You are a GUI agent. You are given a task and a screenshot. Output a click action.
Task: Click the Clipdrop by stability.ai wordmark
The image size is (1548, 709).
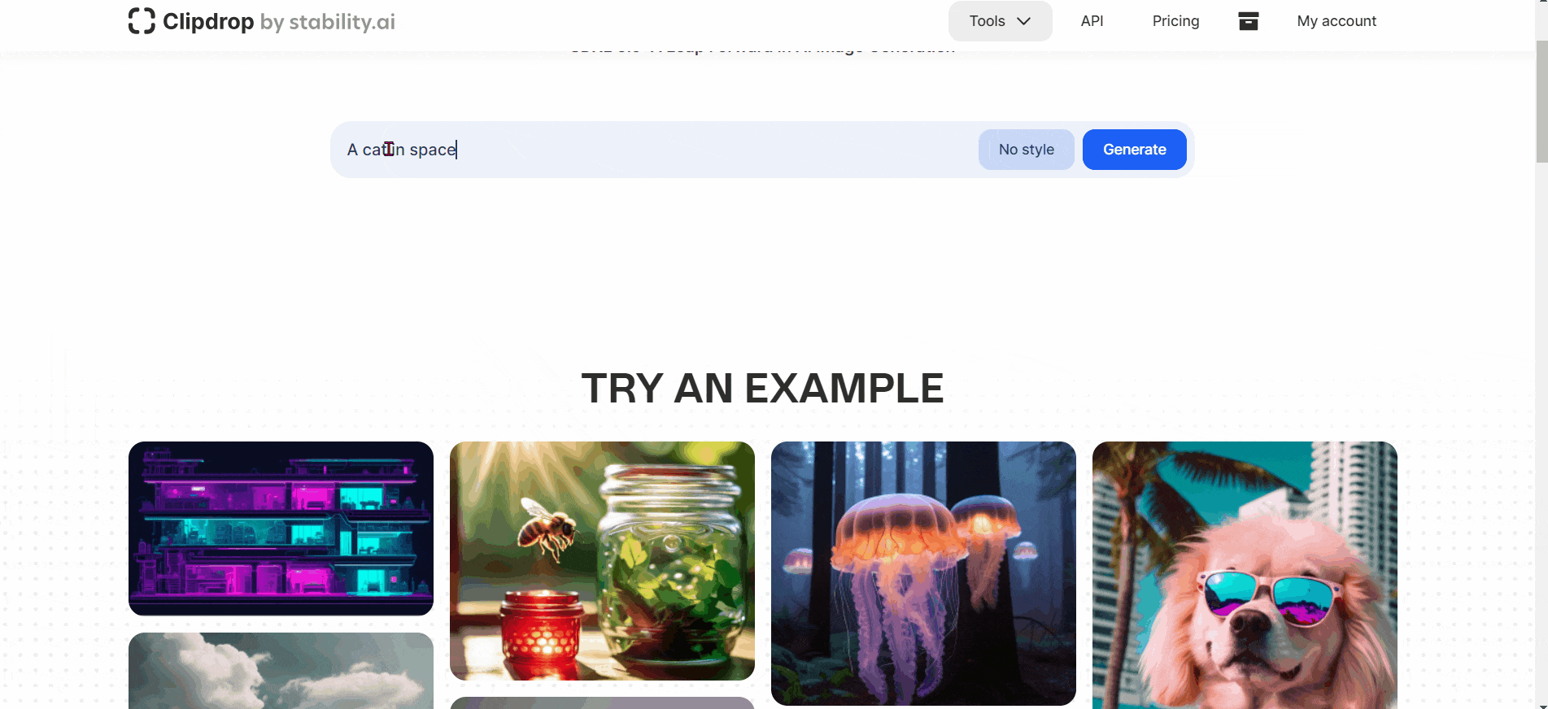coord(279,21)
